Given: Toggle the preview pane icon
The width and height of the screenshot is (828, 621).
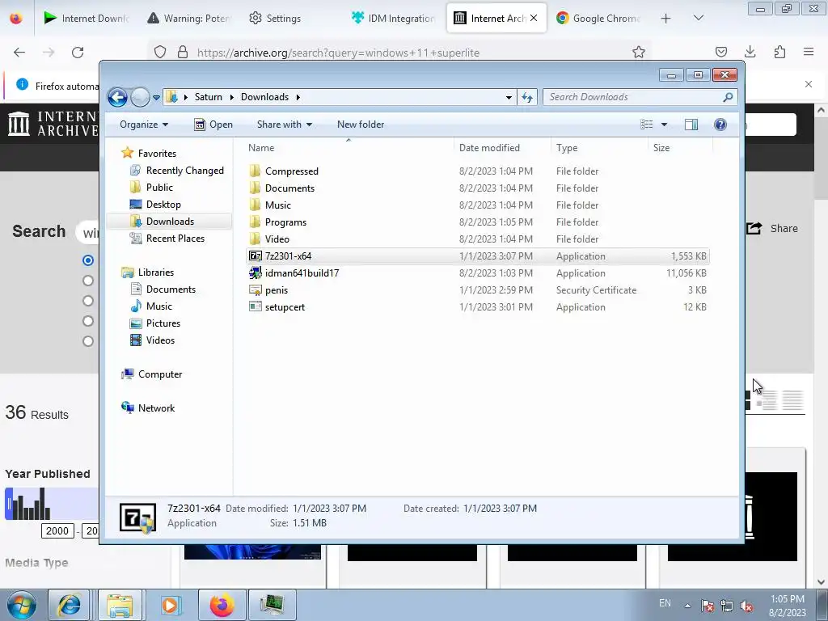Looking at the screenshot, I should pyautogui.click(x=691, y=125).
